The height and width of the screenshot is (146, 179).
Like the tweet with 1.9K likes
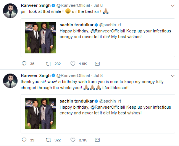tap(73, 64)
